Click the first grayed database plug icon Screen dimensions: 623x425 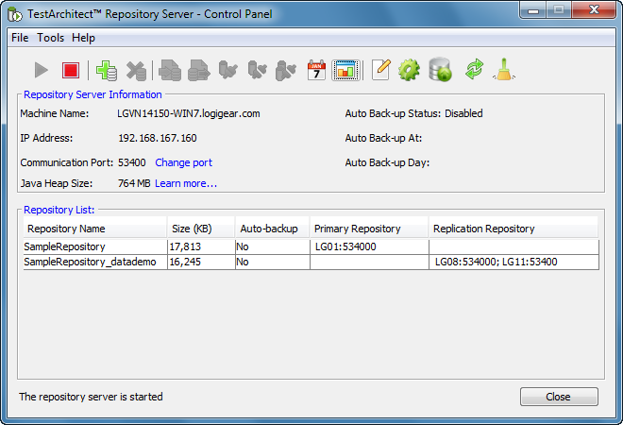coord(227,70)
